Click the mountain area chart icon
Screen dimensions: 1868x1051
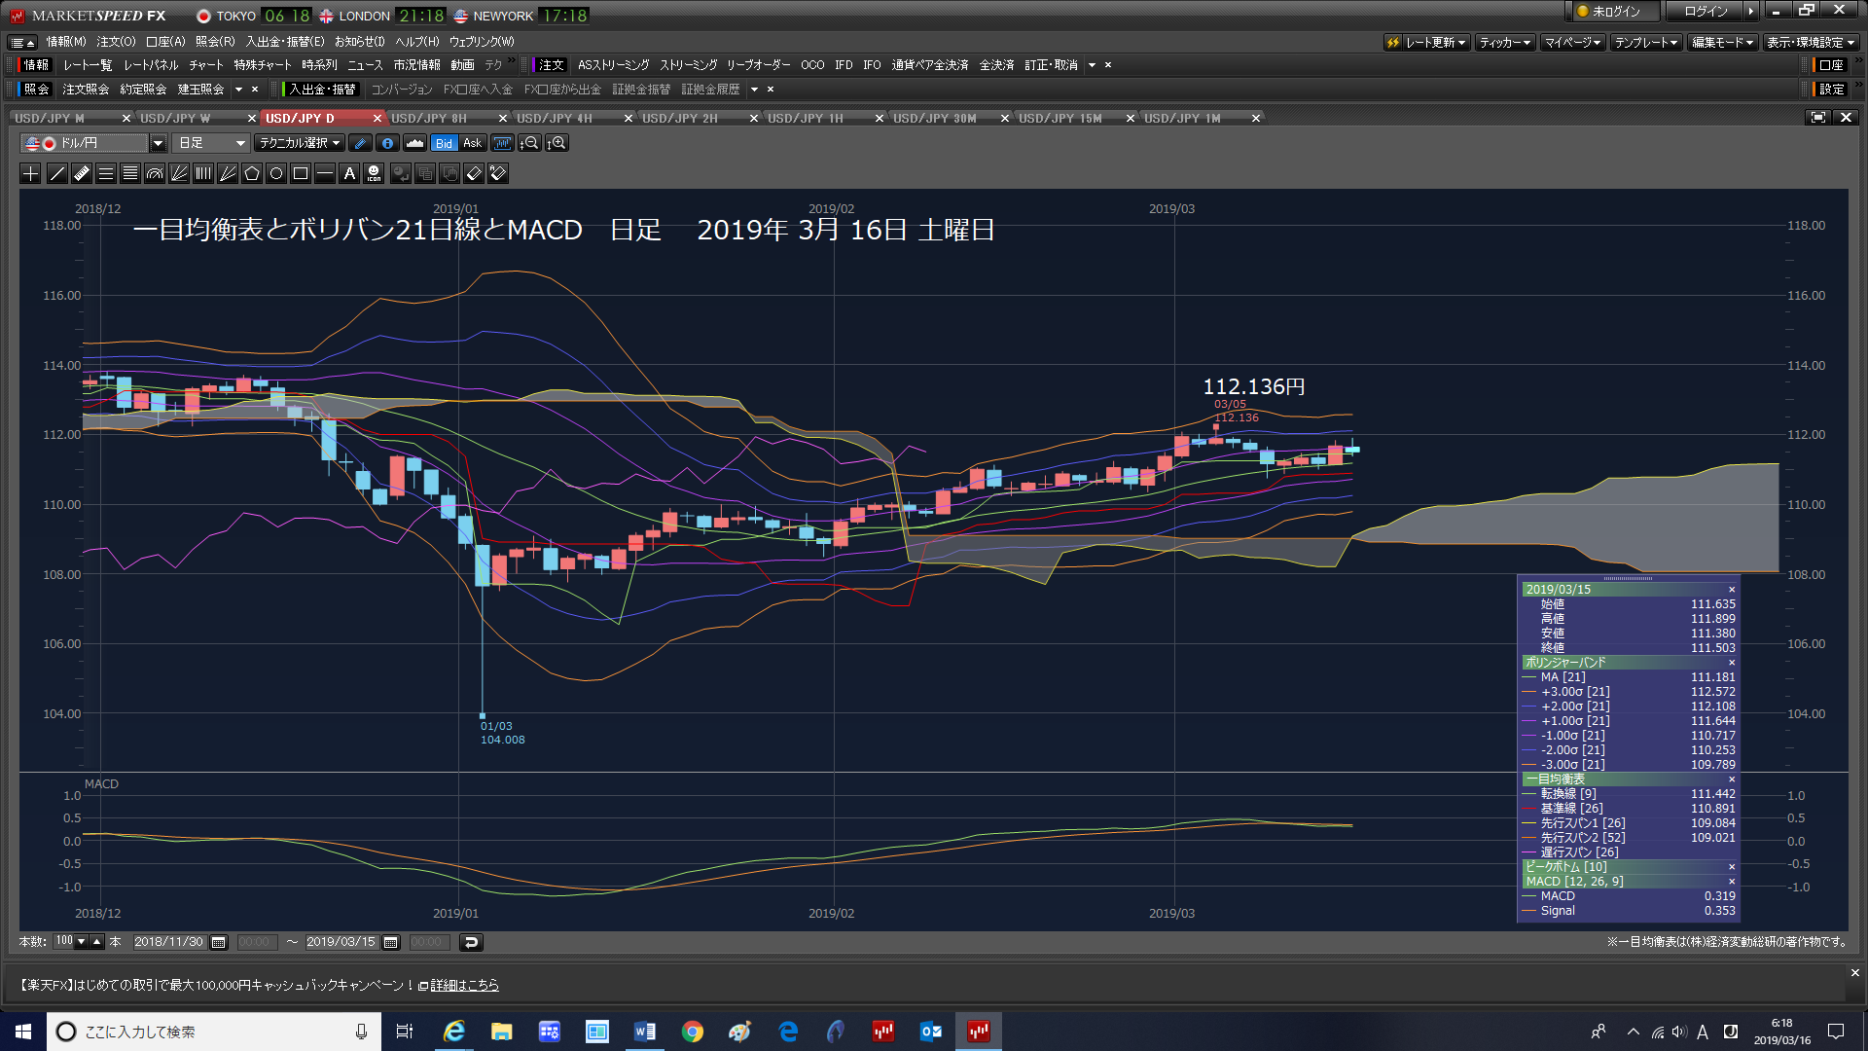click(414, 143)
